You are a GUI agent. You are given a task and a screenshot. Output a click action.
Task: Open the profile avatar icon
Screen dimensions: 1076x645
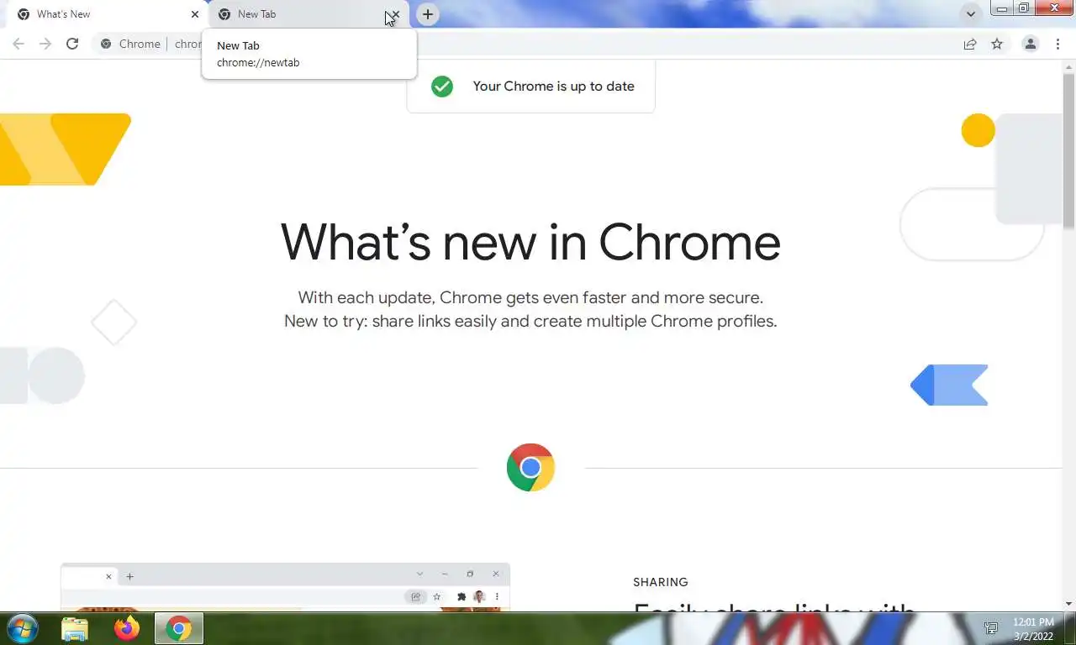(1030, 44)
